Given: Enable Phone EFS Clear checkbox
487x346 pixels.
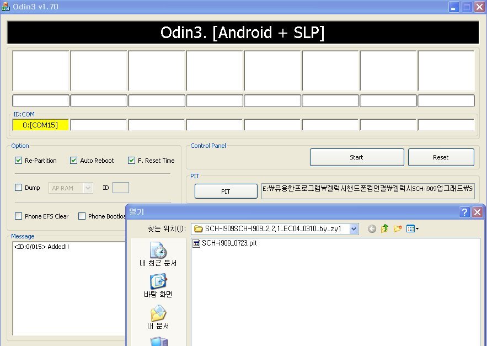Looking at the screenshot, I should point(18,216).
